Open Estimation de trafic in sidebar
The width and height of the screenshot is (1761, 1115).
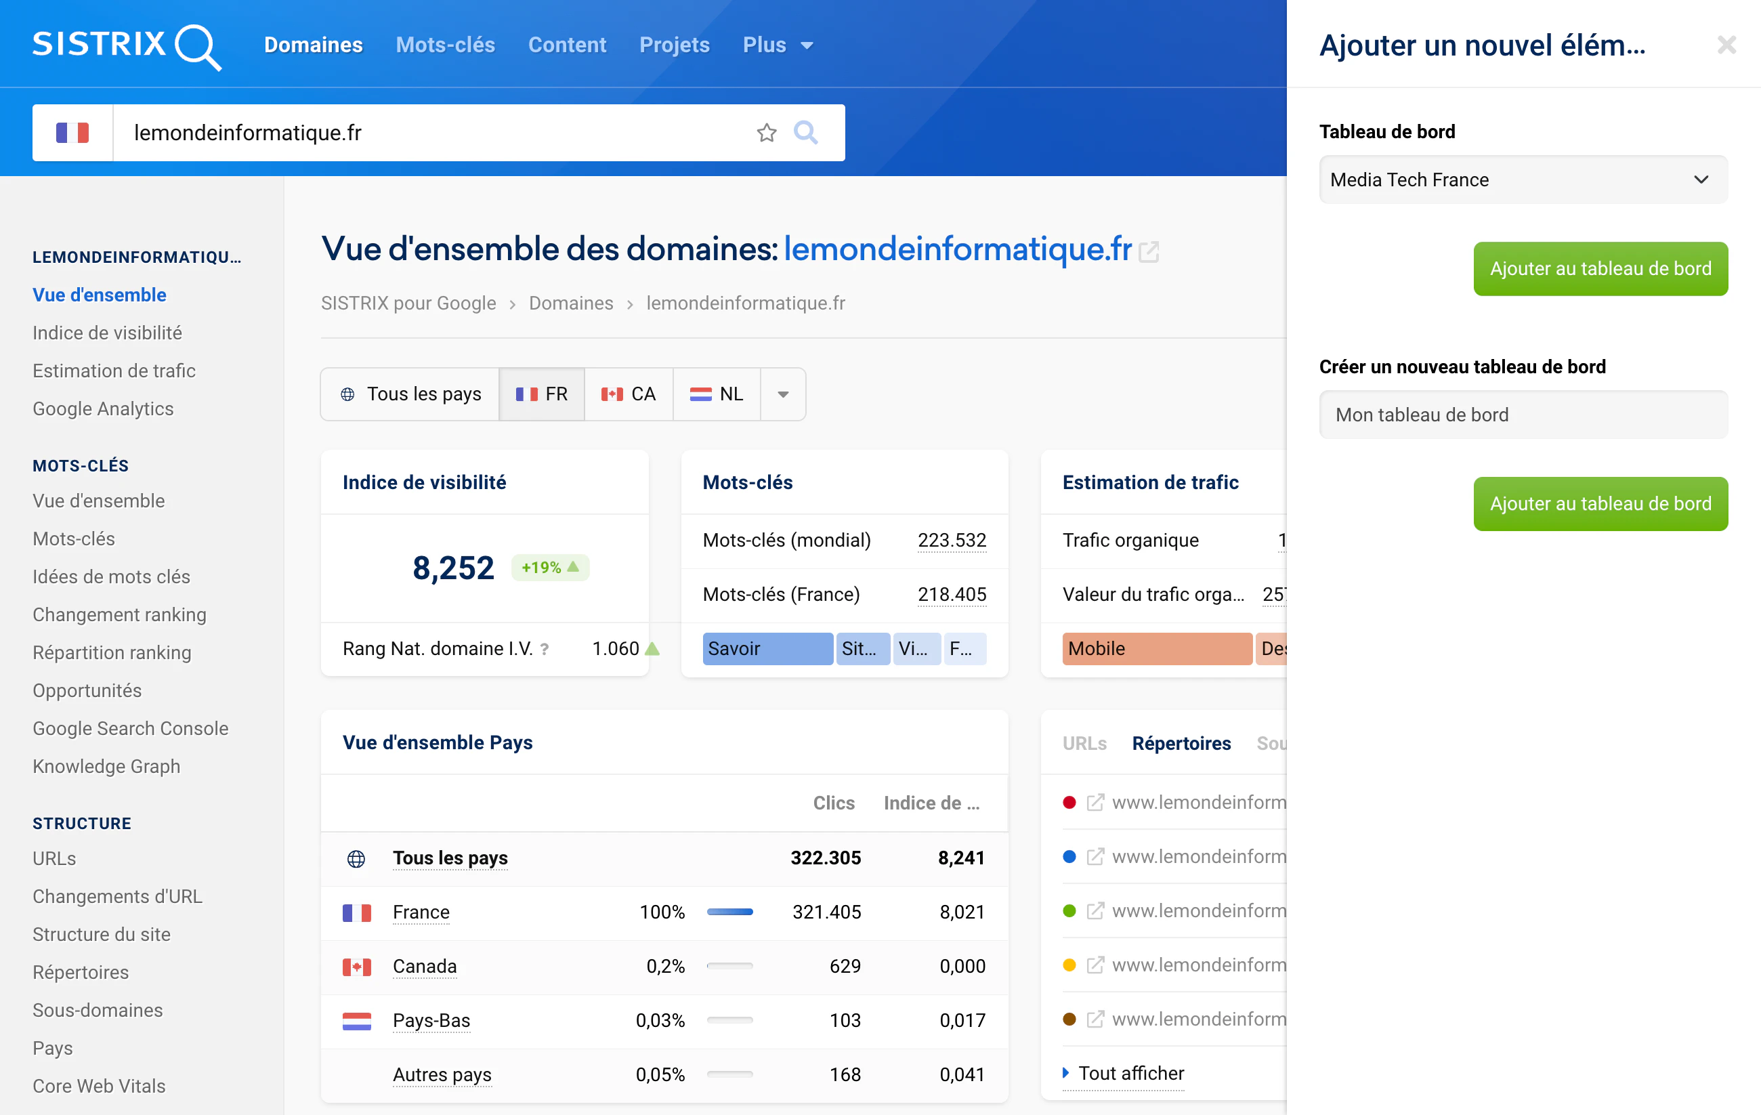click(x=114, y=371)
